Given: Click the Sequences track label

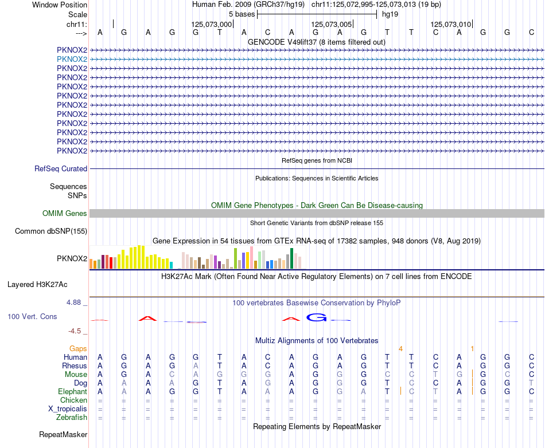Looking at the screenshot, I should [x=68, y=186].
